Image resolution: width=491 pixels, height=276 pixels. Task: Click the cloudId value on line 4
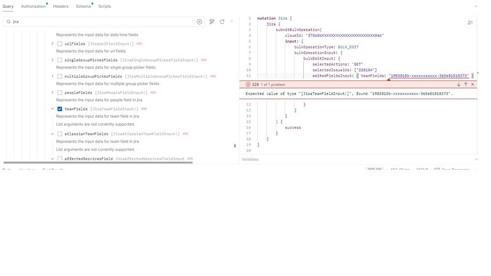345,35
